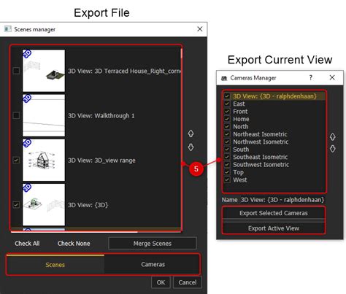Check the Walkthrough 1 scene checkbox
The width and height of the screenshot is (346, 294).
[16, 115]
